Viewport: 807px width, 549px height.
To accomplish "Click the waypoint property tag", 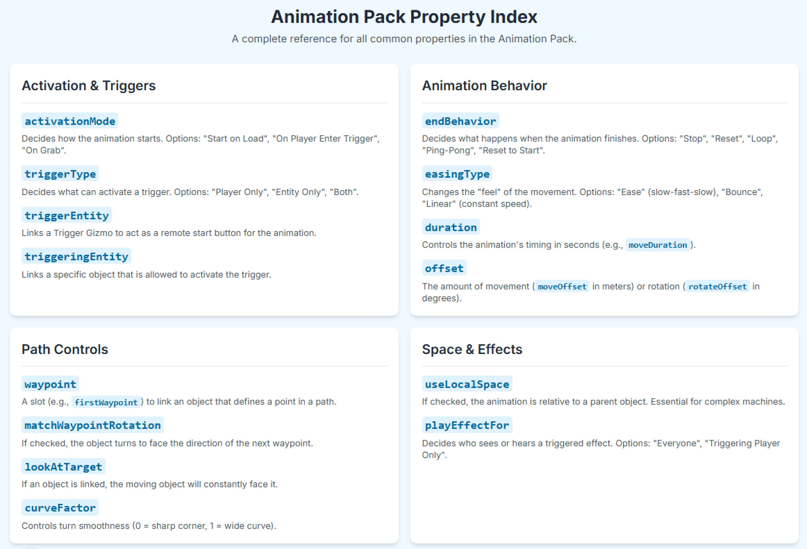I will click(x=50, y=384).
